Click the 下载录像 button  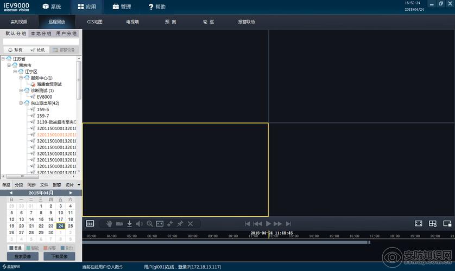(x=59, y=256)
